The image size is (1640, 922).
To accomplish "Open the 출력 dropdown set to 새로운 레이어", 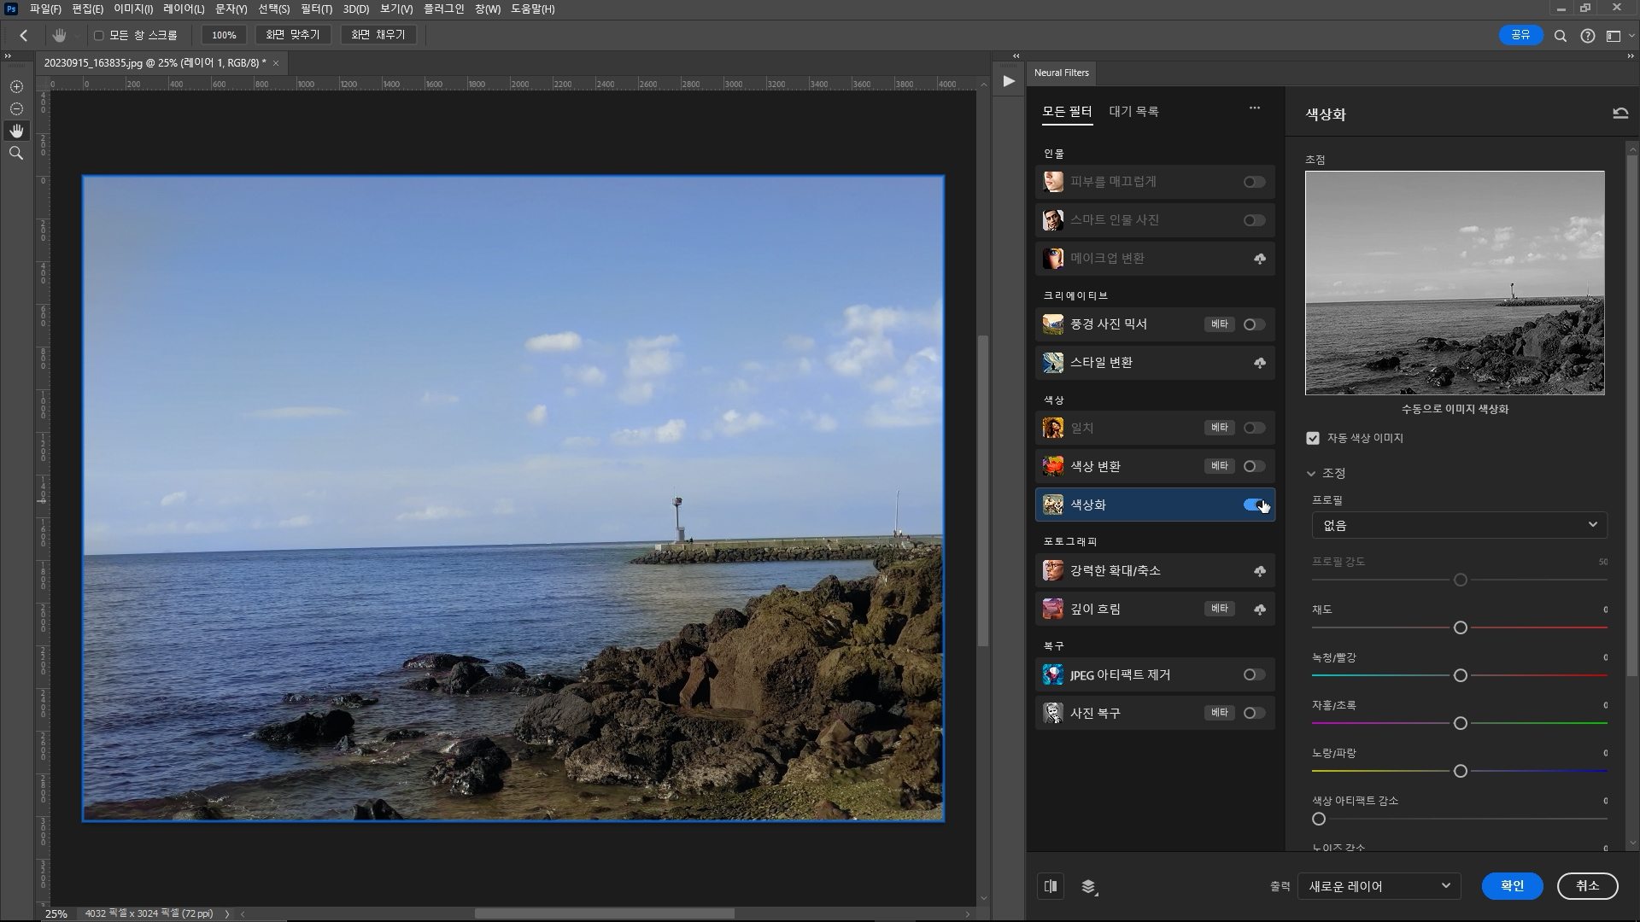I will 1379,886.
